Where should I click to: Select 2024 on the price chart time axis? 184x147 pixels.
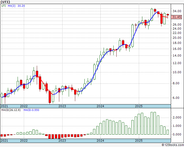[100, 106]
